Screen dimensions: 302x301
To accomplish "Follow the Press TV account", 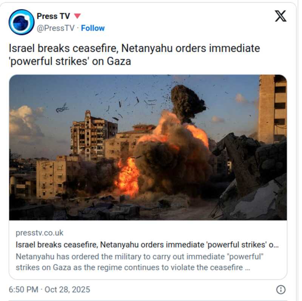I will (x=92, y=28).
